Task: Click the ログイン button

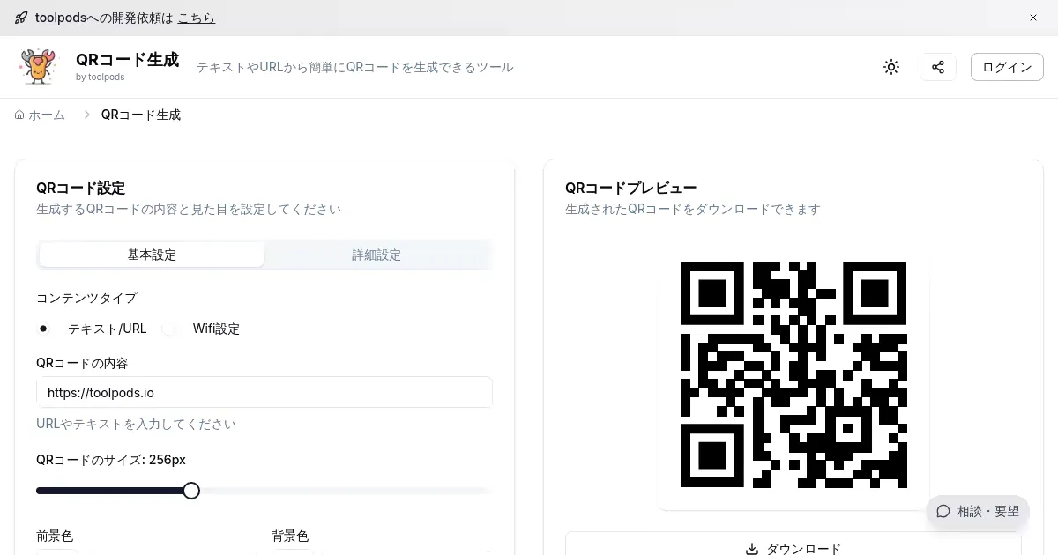Action: (1007, 67)
